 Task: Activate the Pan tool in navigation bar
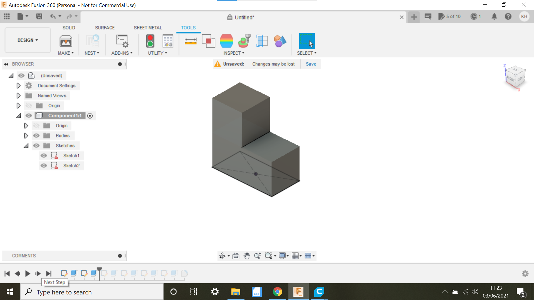pyautogui.click(x=247, y=256)
